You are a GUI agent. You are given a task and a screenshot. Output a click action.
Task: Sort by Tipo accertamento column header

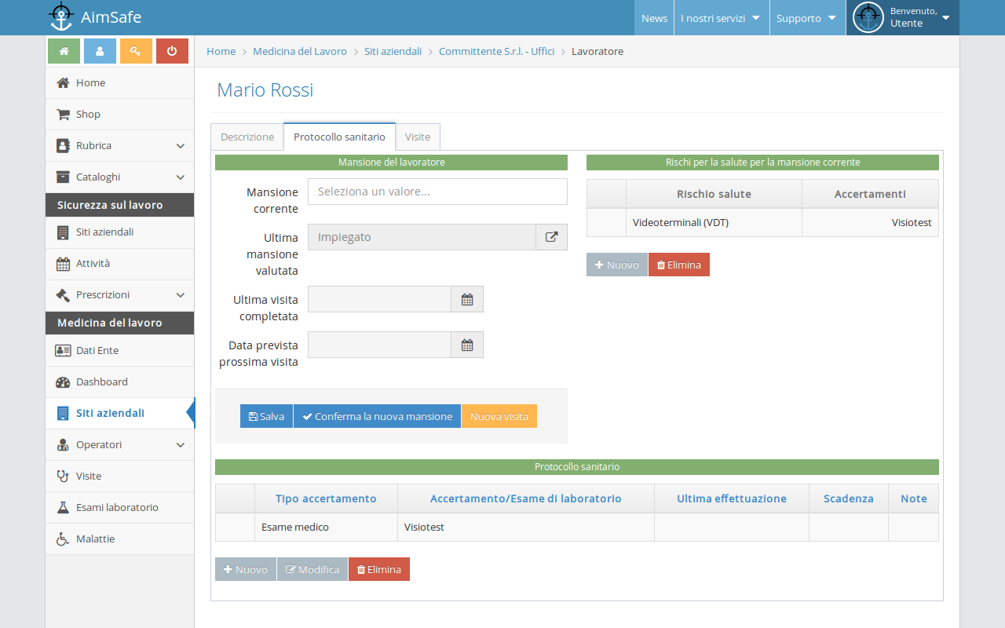tap(326, 498)
